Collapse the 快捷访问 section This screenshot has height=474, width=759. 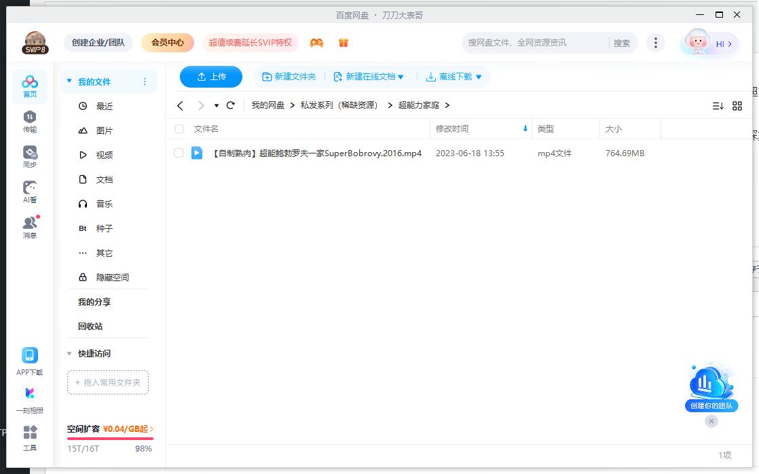click(x=69, y=353)
